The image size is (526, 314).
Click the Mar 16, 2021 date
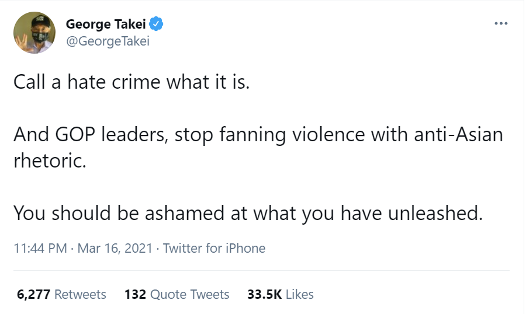tap(114, 248)
